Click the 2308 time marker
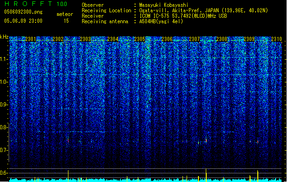Screen dimensions: 287x182 click(222, 39)
